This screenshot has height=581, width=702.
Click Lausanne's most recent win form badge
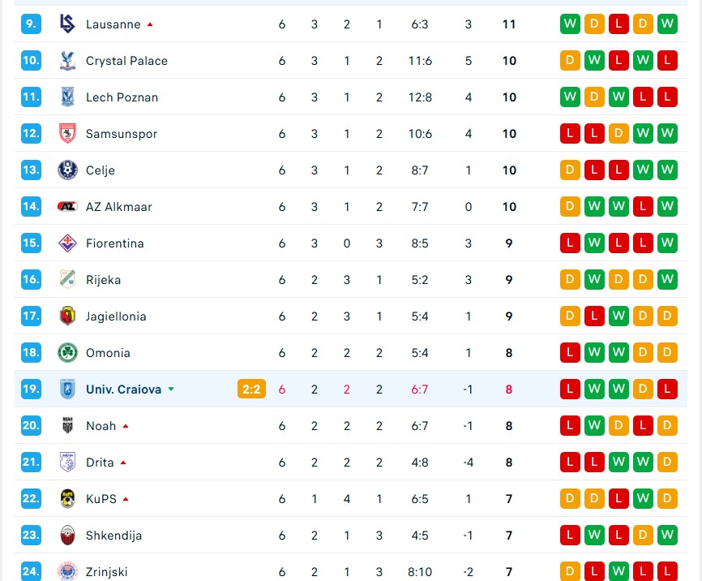[x=667, y=24]
